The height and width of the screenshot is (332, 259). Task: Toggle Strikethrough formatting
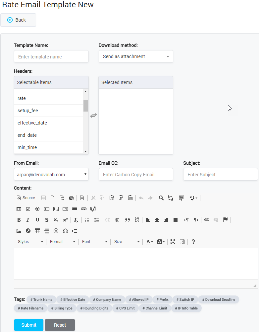click(47, 220)
